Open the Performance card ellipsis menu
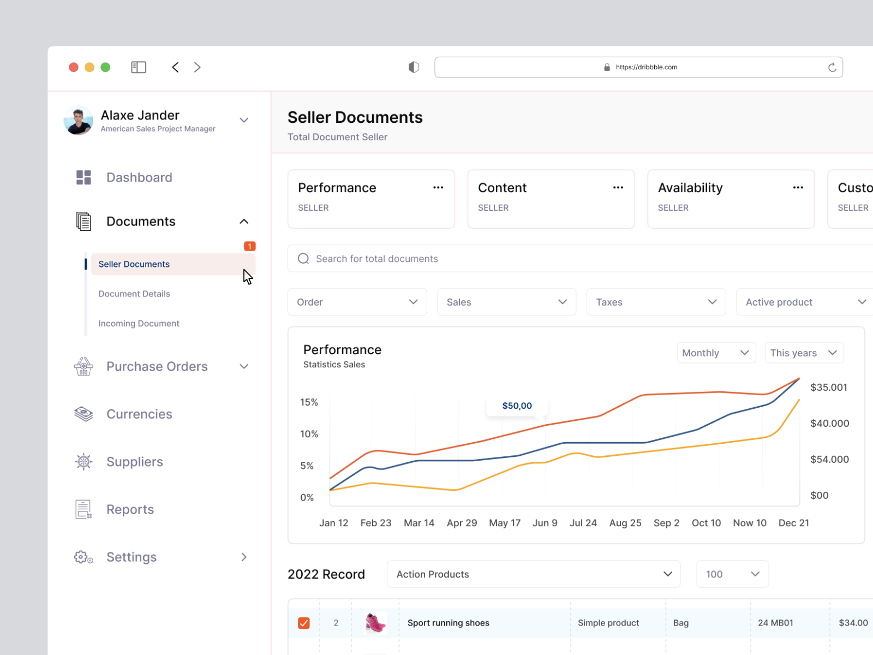The image size is (873, 655). (x=438, y=187)
